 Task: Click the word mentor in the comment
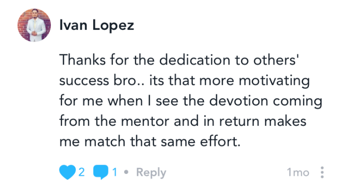pyautogui.click(x=146, y=121)
